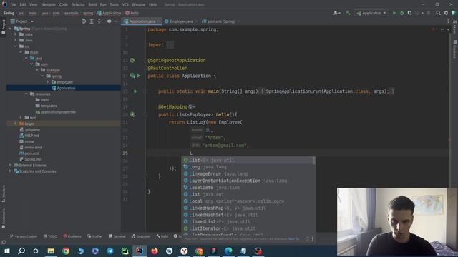Viewport: 458px width, 257px height.
Task: Expand the test folder in project tree
Action: pyautogui.click(x=21, y=117)
